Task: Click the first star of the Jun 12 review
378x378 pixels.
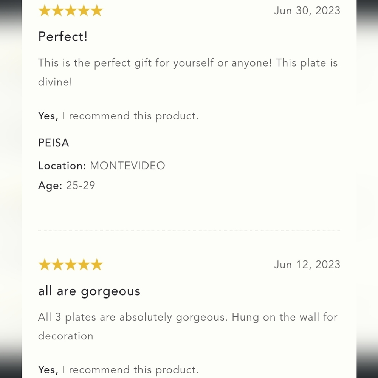Action: [x=45, y=265]
